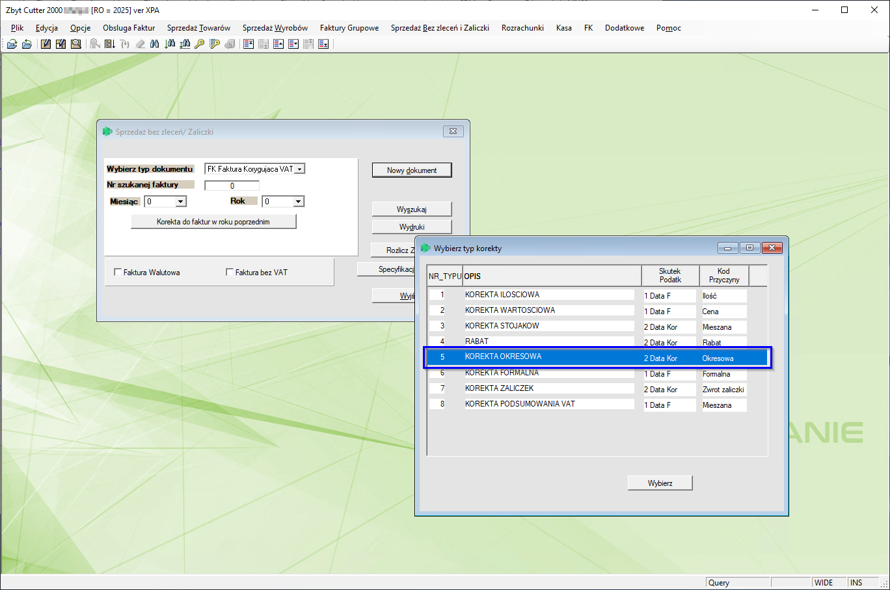This screenshot has height=590, width=890.
Task: Click Korekta do faktur w roku poprzednim
Action: click(x=213, y=222)
